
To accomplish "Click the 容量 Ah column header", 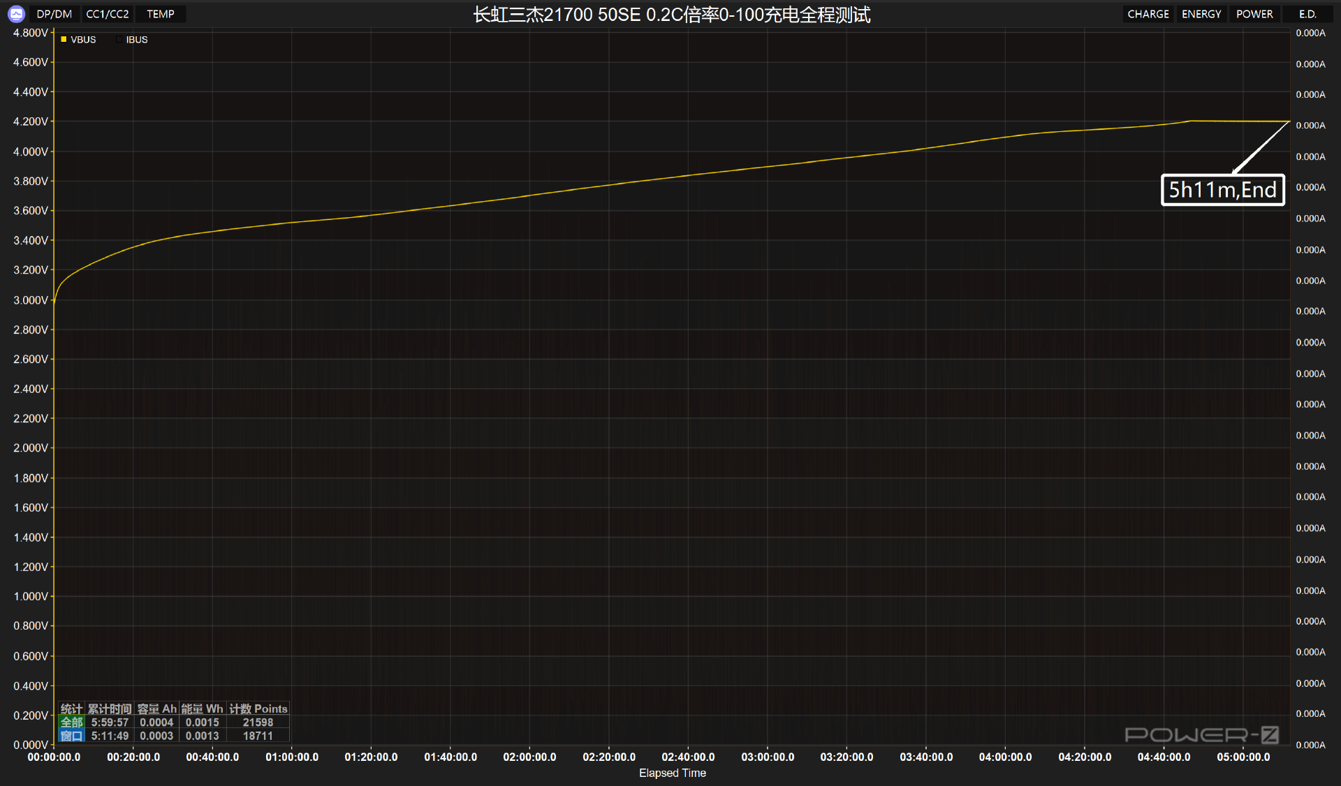I will click(x=156, y=709).
